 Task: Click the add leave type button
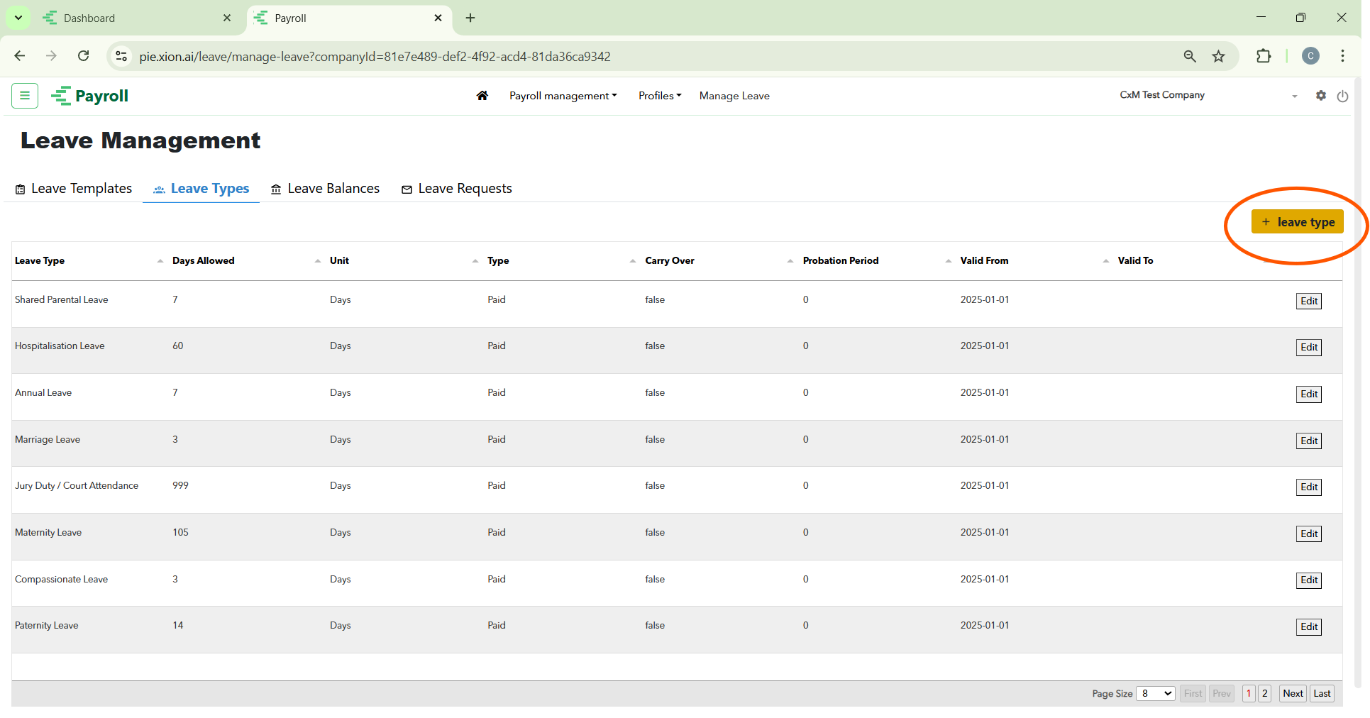(1297, 222)
